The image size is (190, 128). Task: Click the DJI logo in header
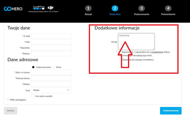tap(50, 8)
